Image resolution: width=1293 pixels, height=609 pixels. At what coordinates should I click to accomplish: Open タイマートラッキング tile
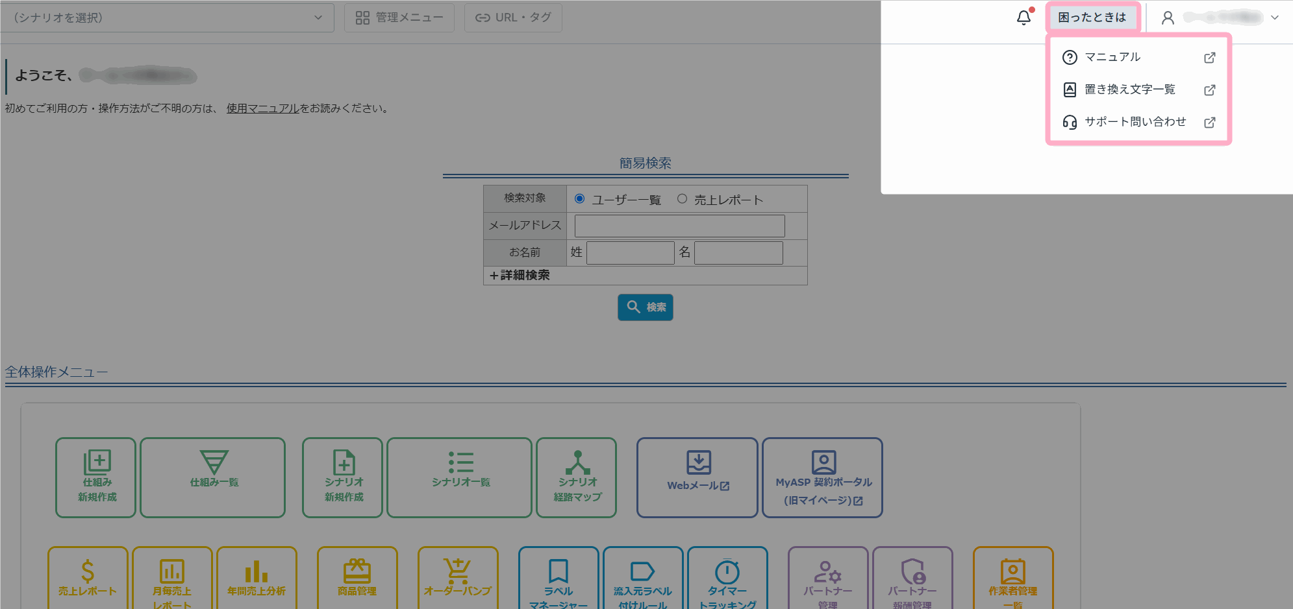point(727,578)
